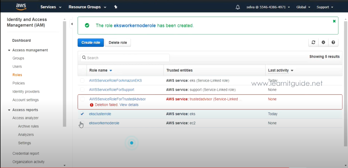
Task: Open the Global region dropdown
Action: (303, 7)
